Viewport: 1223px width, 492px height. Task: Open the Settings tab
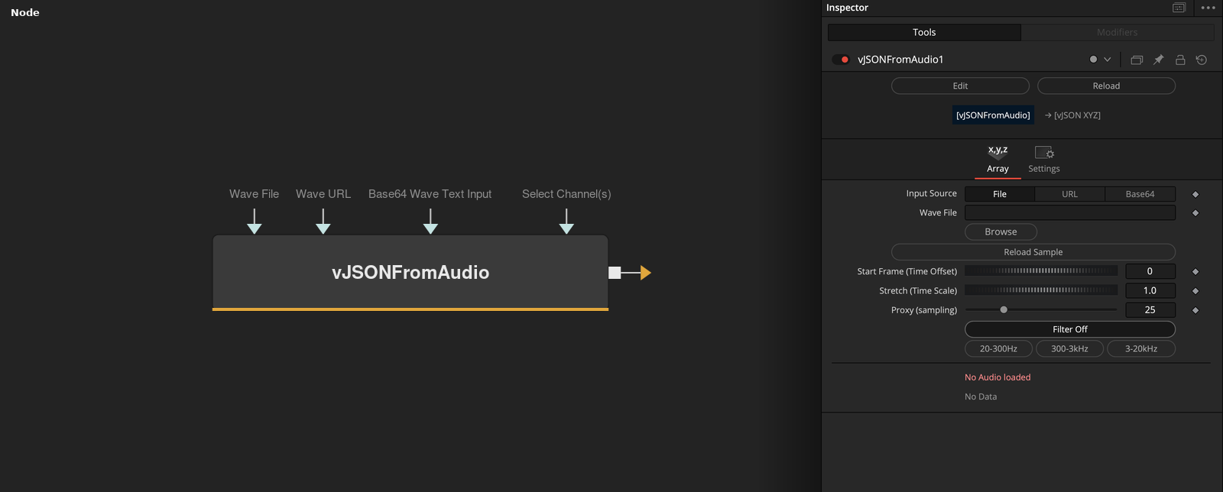pyautogui.click(x=1044, y=160)
